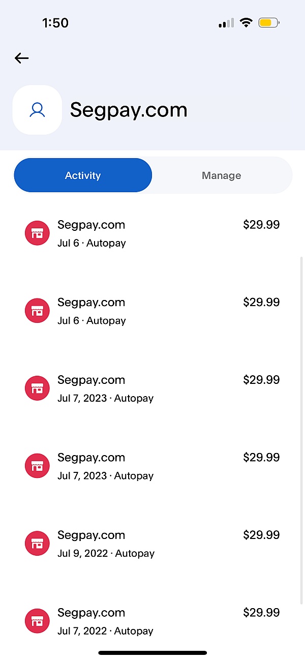This screenshot has width=305, height=661.
Task: Tap the Jul 7, 2022 payment's store icon
Action: pos(37,621)
